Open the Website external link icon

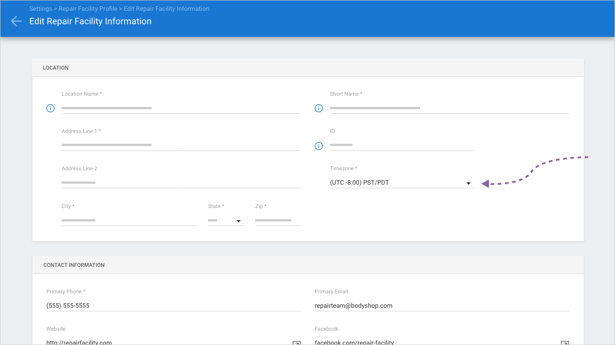pos(296,343)
